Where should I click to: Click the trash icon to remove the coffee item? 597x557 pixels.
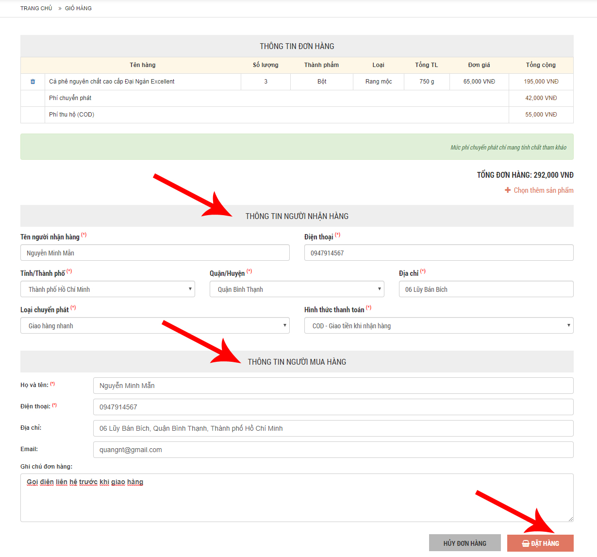33,82
